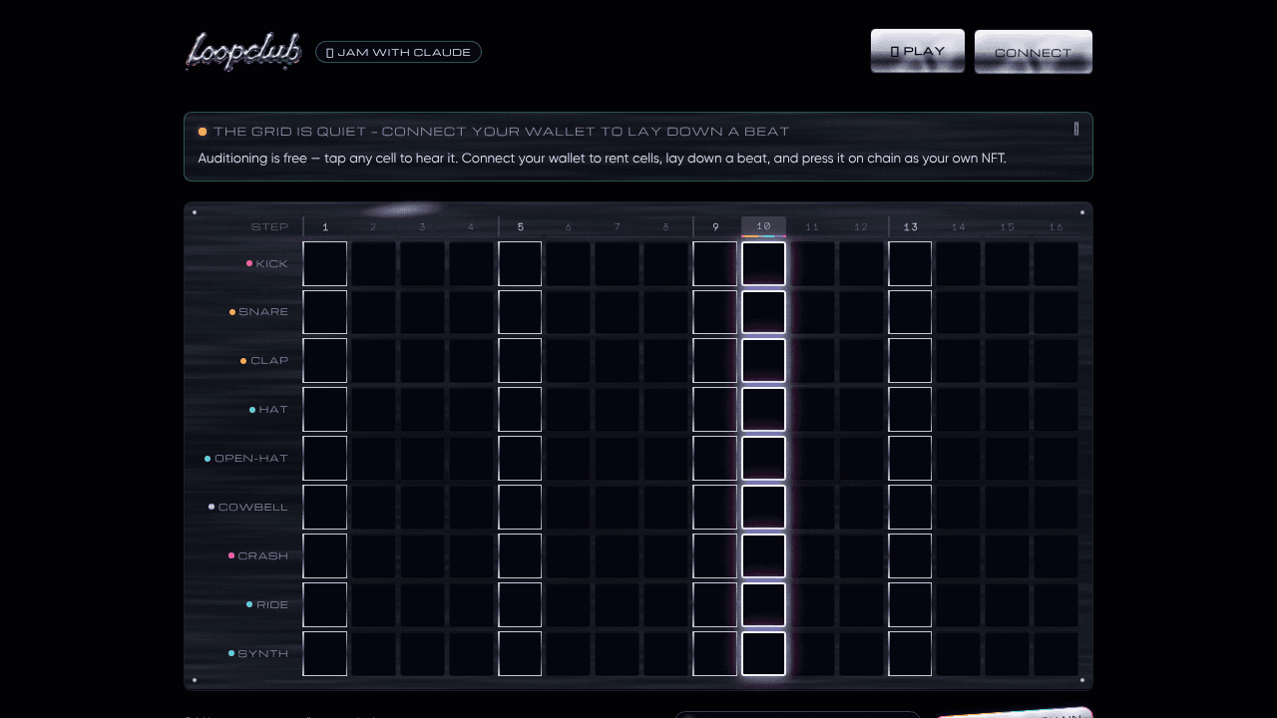Toggle Snare cell at step 13

coord(910,312)
